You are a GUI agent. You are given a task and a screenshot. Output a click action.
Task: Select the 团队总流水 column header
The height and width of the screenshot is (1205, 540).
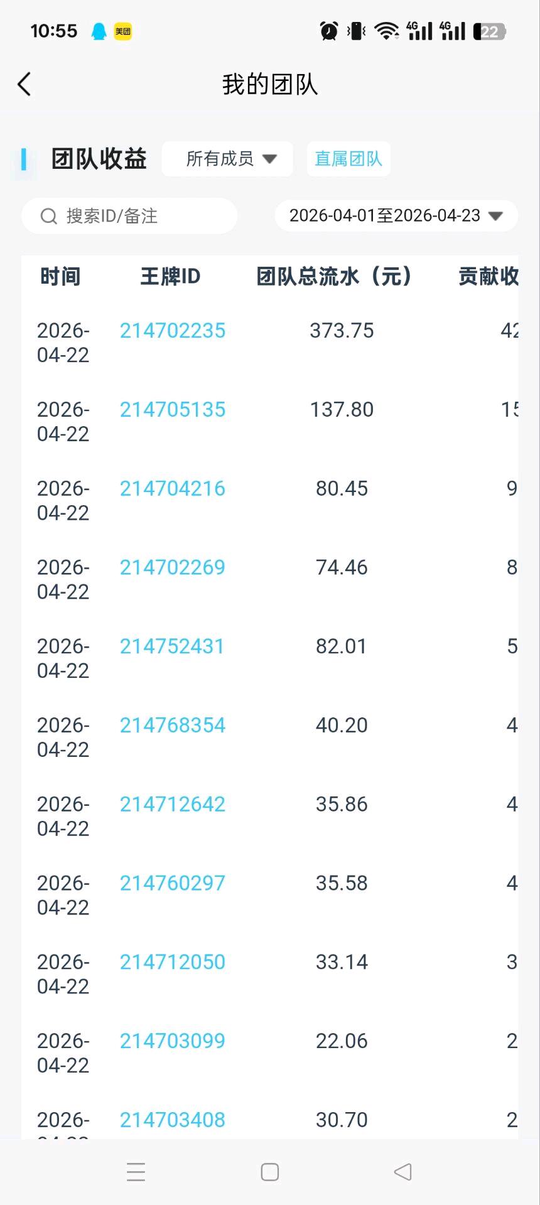click(334, 276)
